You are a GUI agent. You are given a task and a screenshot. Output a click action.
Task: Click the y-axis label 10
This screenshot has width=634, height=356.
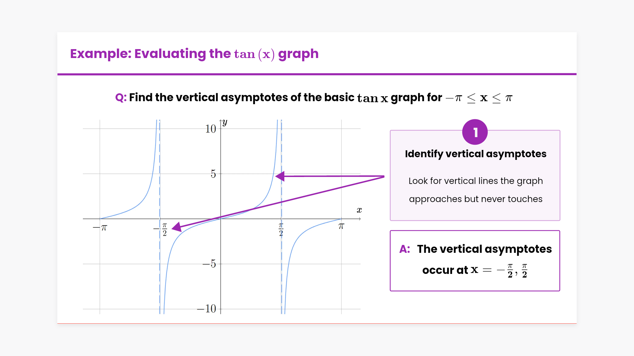pyautogui.click(x=211, y=129)
